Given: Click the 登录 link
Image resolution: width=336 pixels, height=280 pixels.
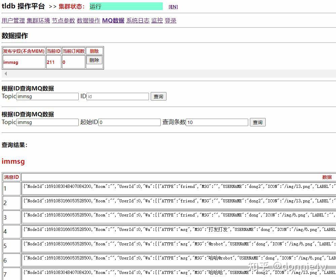Looking at the screenshot, I should point(171,21).
